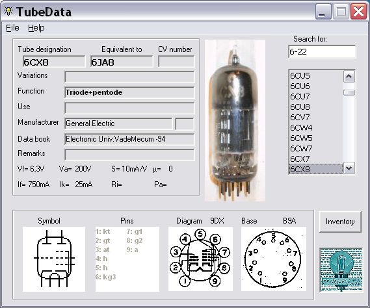Open the Help menu
This screenshot has height=308, width=370.
[36, 28]
